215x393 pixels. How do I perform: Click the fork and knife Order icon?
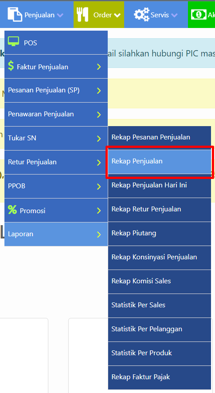tap(82, 15)
